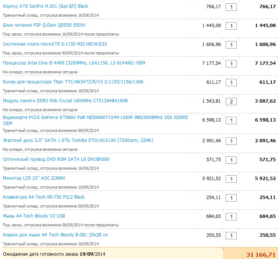Open the A4-Tech KR-750 keyboard link
The height and width of the screenshot is (259, 278).
pyautogui.click(x=43, y=197)
